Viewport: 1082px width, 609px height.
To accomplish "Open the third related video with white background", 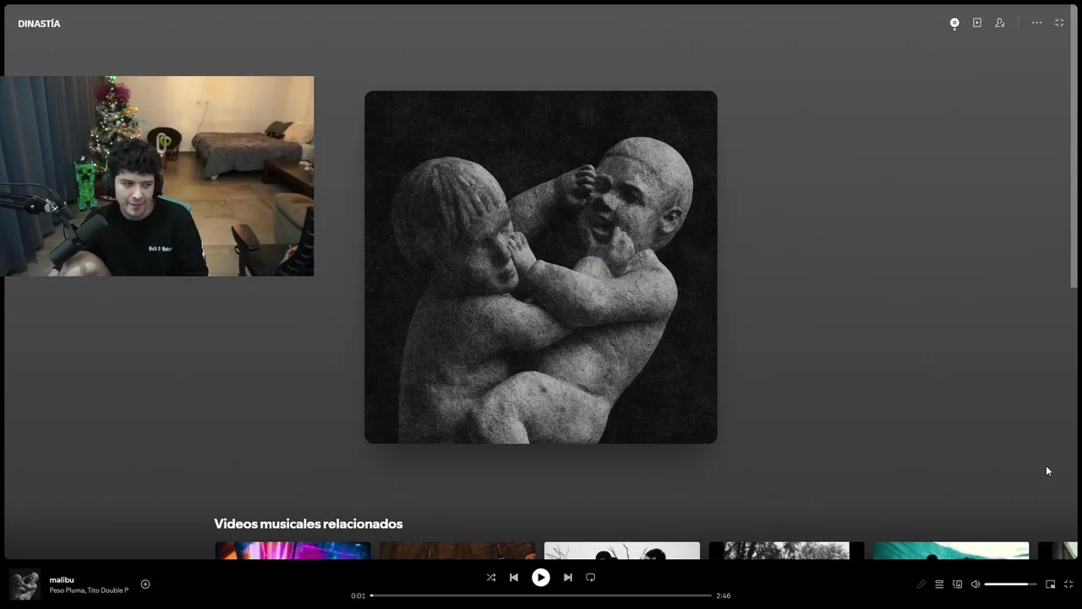I will coord(622,551).
